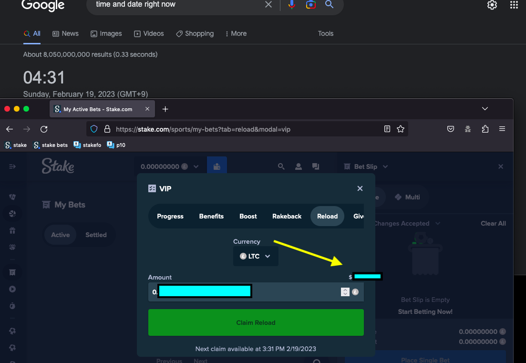Toggle Firefox reader view
The image size is (526, 363).
[x=387, y=129]
